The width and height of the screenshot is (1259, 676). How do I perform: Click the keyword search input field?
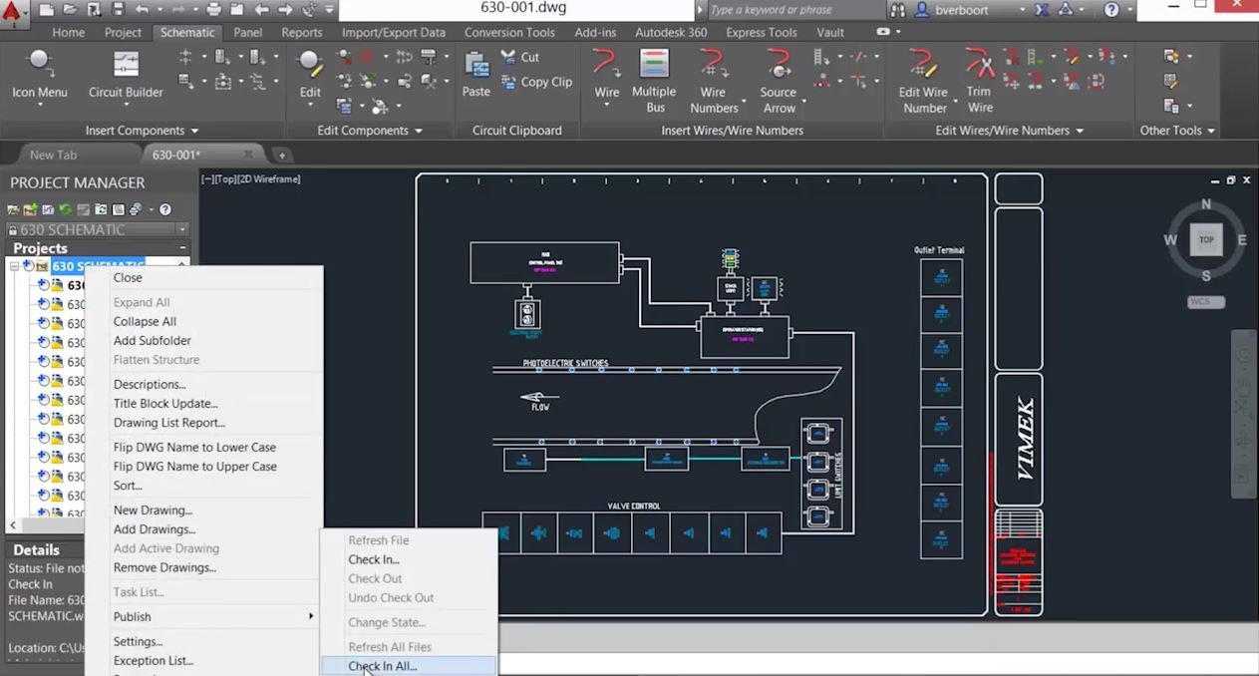(795, 10)
